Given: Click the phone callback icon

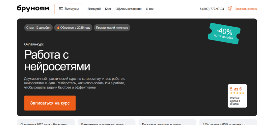Looking at the screenshot, I should tap(230, 9).
